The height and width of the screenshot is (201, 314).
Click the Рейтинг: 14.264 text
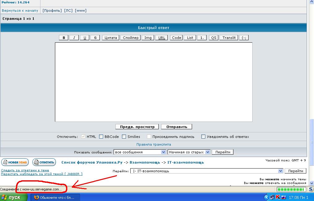(15, 2)
